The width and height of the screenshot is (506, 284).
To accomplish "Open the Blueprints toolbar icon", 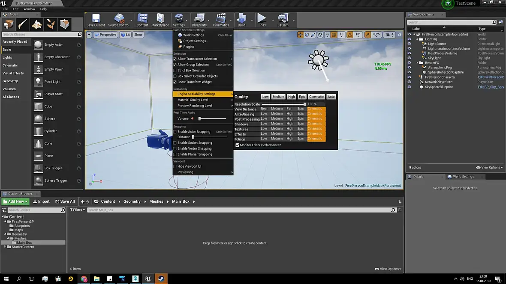I will tap(199, 20).
